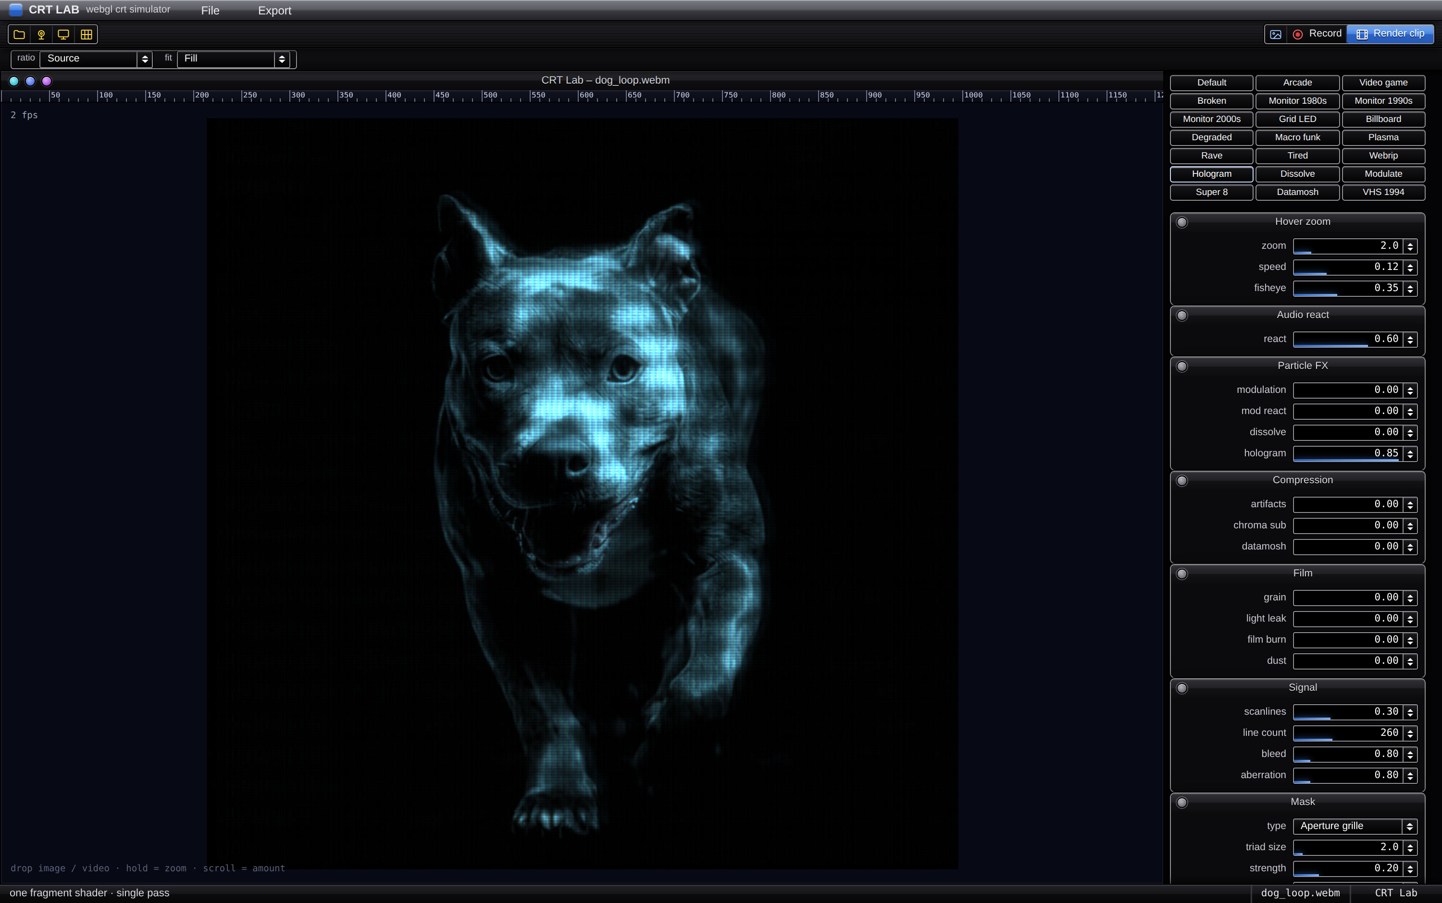The height and width of the screenshot is (903, 1442).
Task: Toggle the Audio react section
Action: click(x=1181, y=316)
